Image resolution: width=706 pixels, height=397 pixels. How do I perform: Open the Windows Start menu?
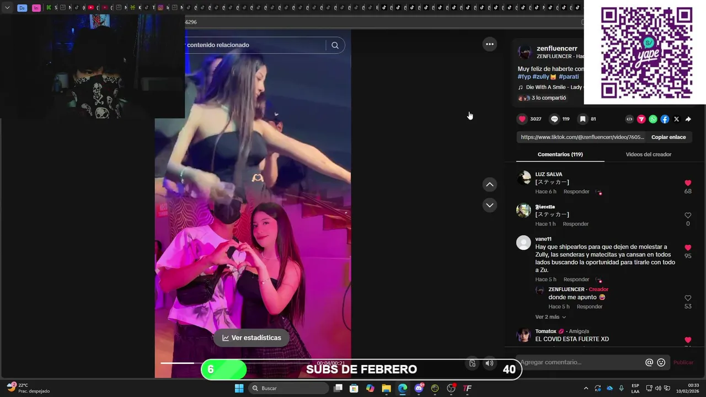239,388
